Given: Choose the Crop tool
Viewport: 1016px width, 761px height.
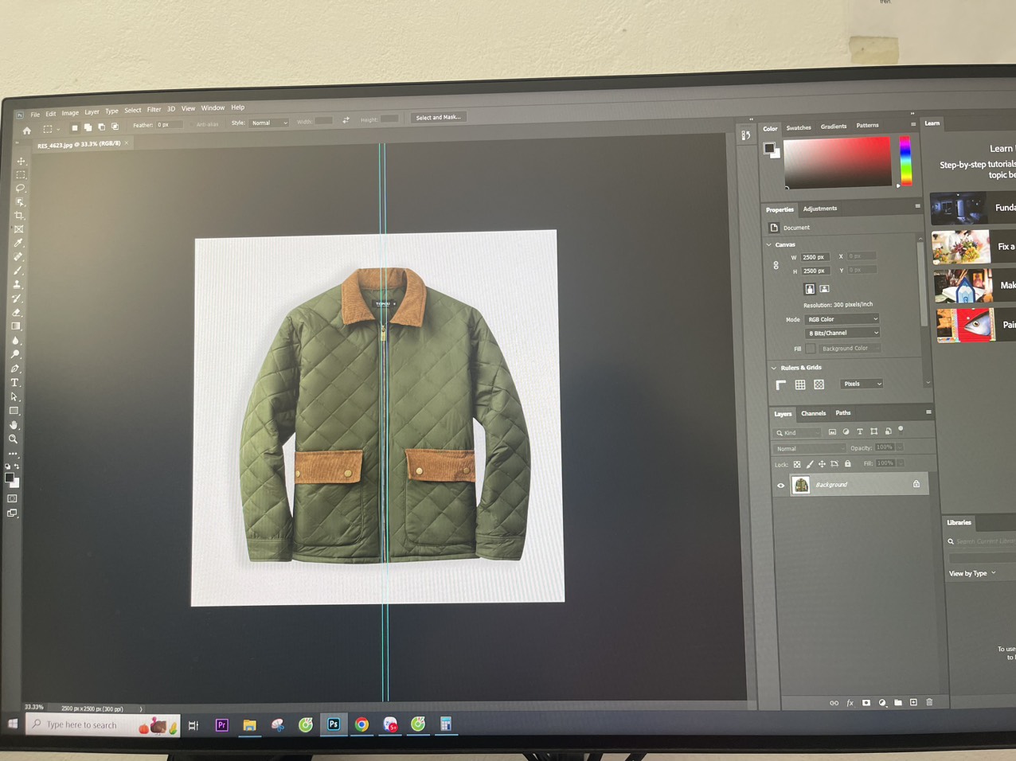Looking at the screenshot, I should [19, 216].
